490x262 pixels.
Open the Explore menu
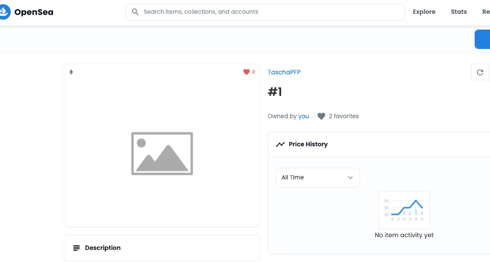424,12
